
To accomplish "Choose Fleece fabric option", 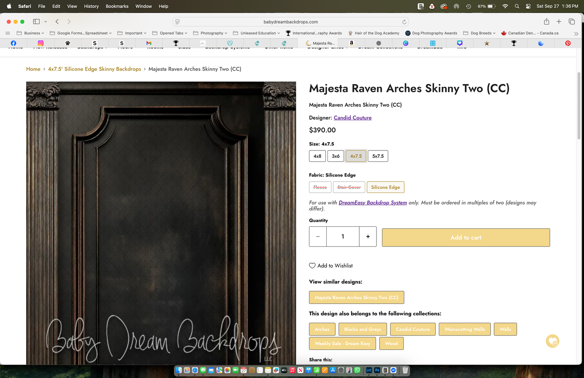I will click(320, 187).
